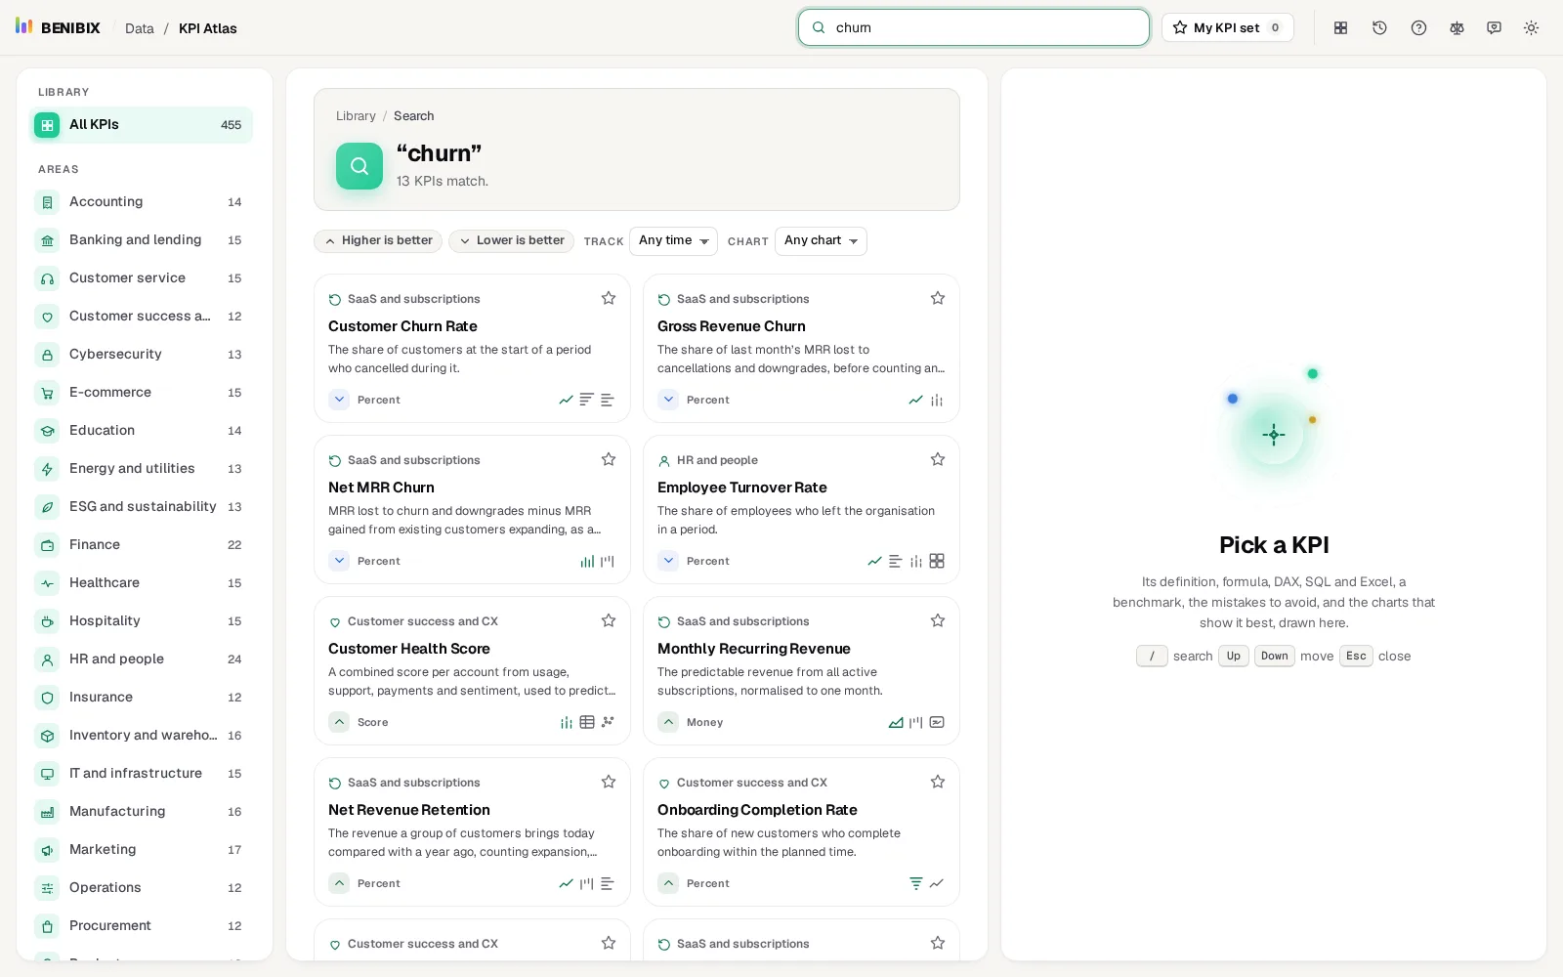Open the Any chart dropdown
Viewport: 1563px width, 977px height.
point(821,240)
